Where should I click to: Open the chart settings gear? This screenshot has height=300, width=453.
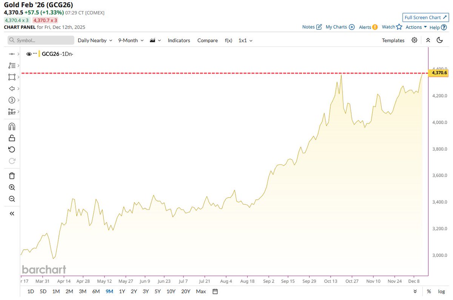pos(414,40)
